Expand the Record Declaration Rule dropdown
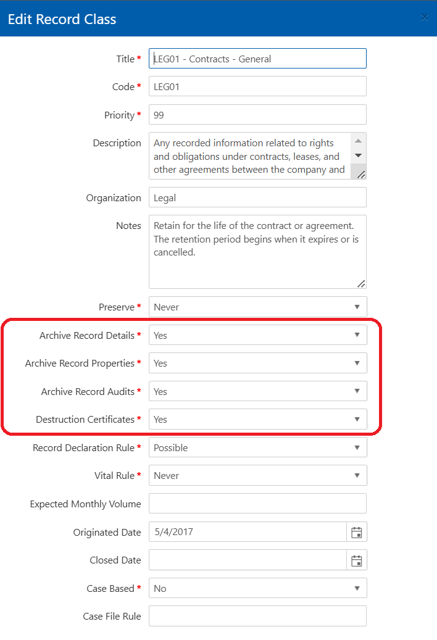Image resolution: width=437 pixels, height=640 pixels. coord(257,447)
